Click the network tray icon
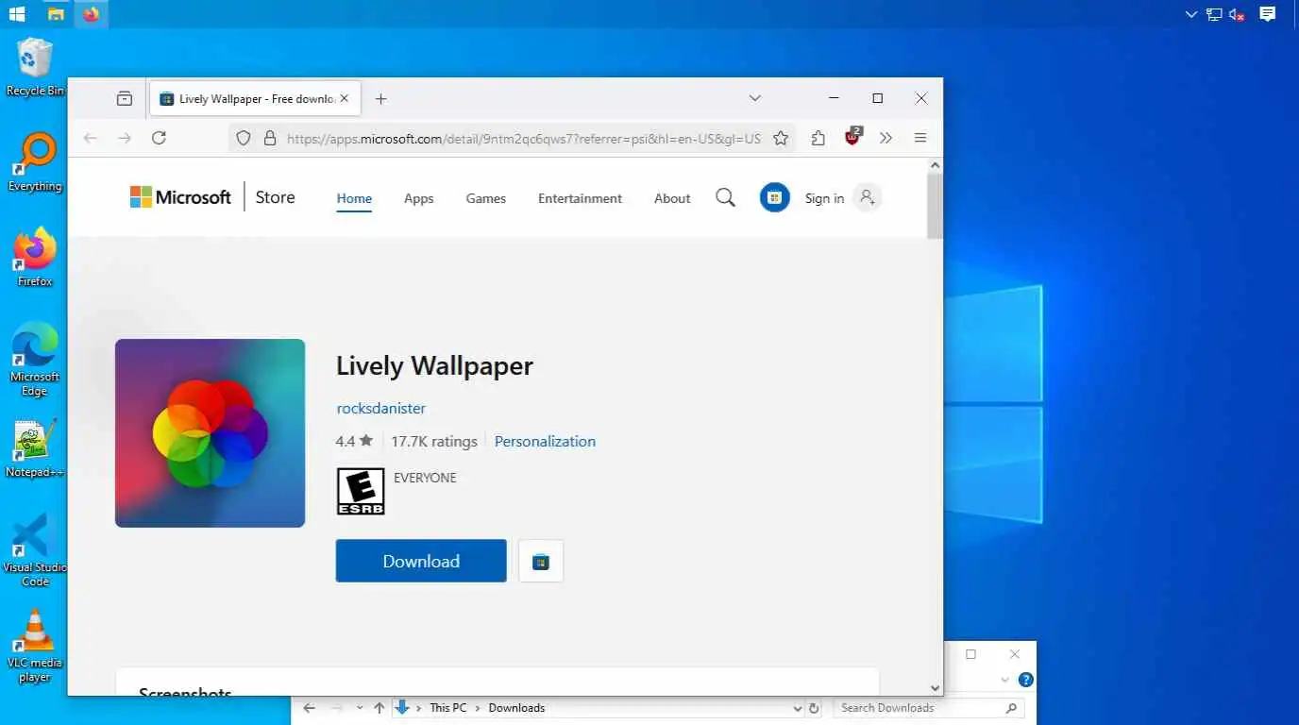1299x725 pixels. (x=1214, y=14)
